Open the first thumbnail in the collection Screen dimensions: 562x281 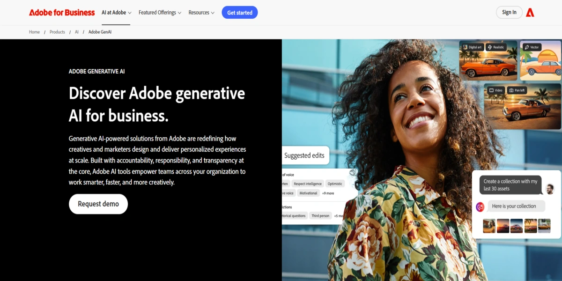point(489,226)
